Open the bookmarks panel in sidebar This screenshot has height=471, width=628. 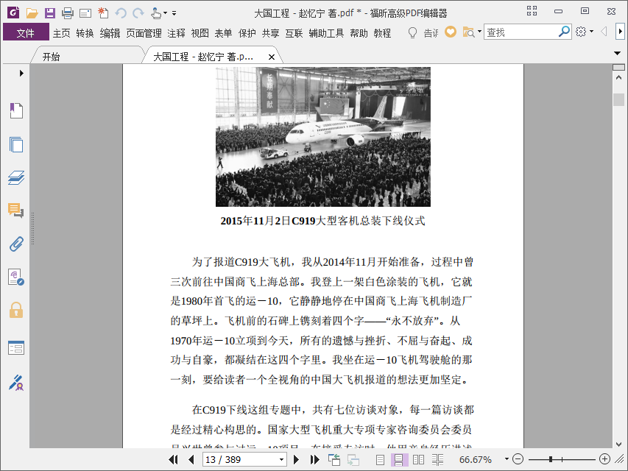(x=16, y=110)
